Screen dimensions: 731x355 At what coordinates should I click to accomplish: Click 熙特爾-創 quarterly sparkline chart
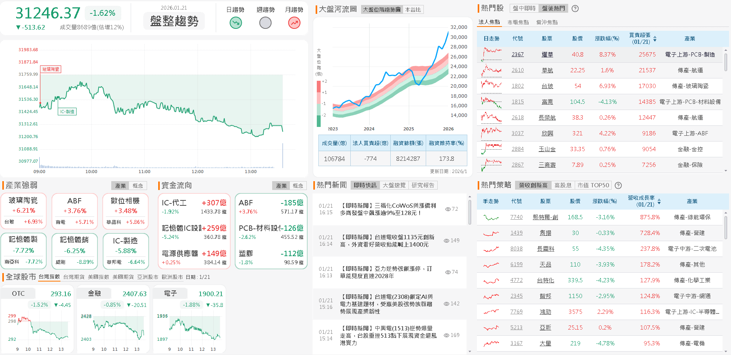click(490, 217)
